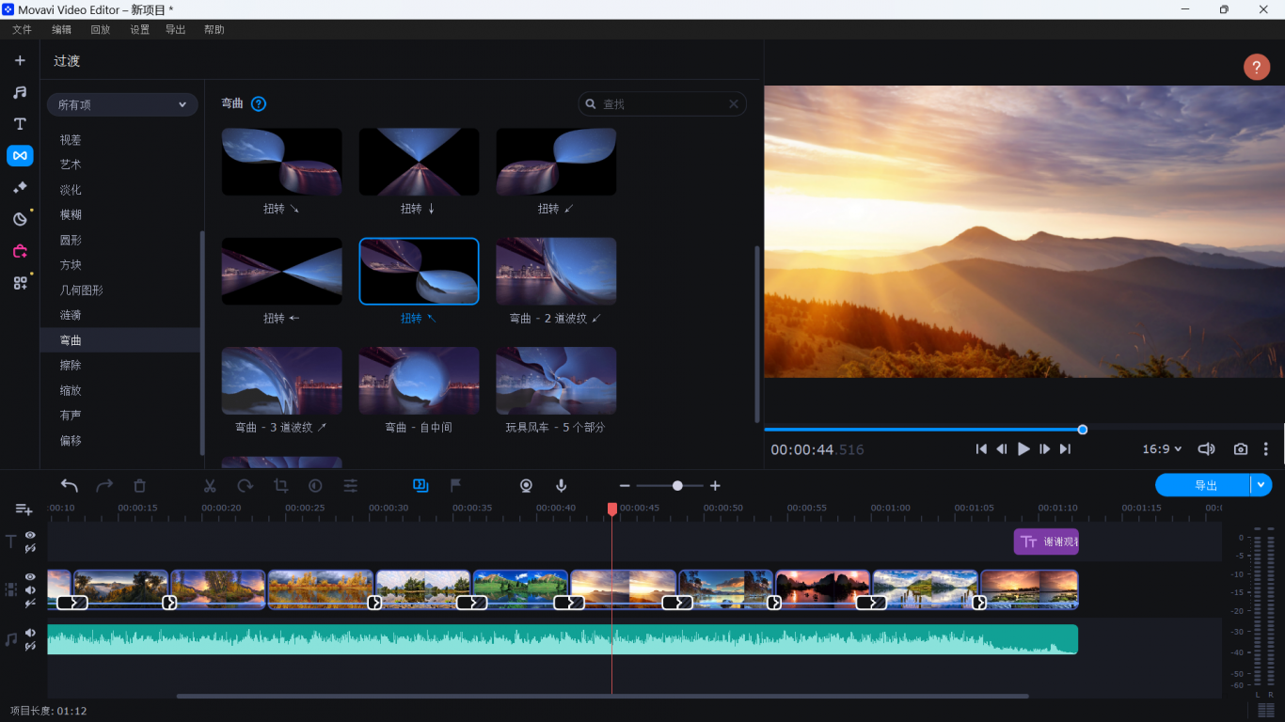
Task: Adjust the timeline zoom slider handle
Action: (x=677, y=485)
